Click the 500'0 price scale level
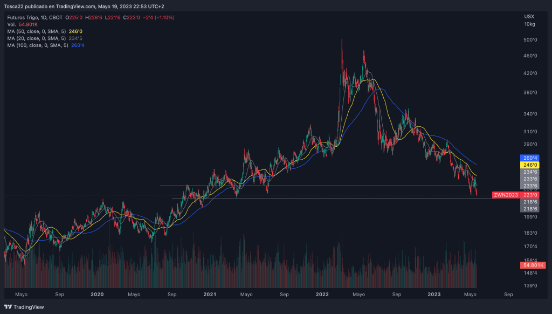The width and height of the screenshot is (552, 314). [530, 40]
